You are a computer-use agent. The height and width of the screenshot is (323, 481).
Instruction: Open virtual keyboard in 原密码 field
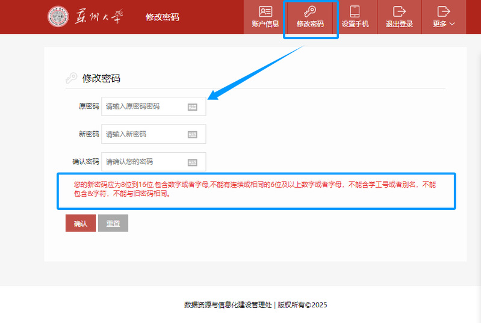(x=192, y=107)
